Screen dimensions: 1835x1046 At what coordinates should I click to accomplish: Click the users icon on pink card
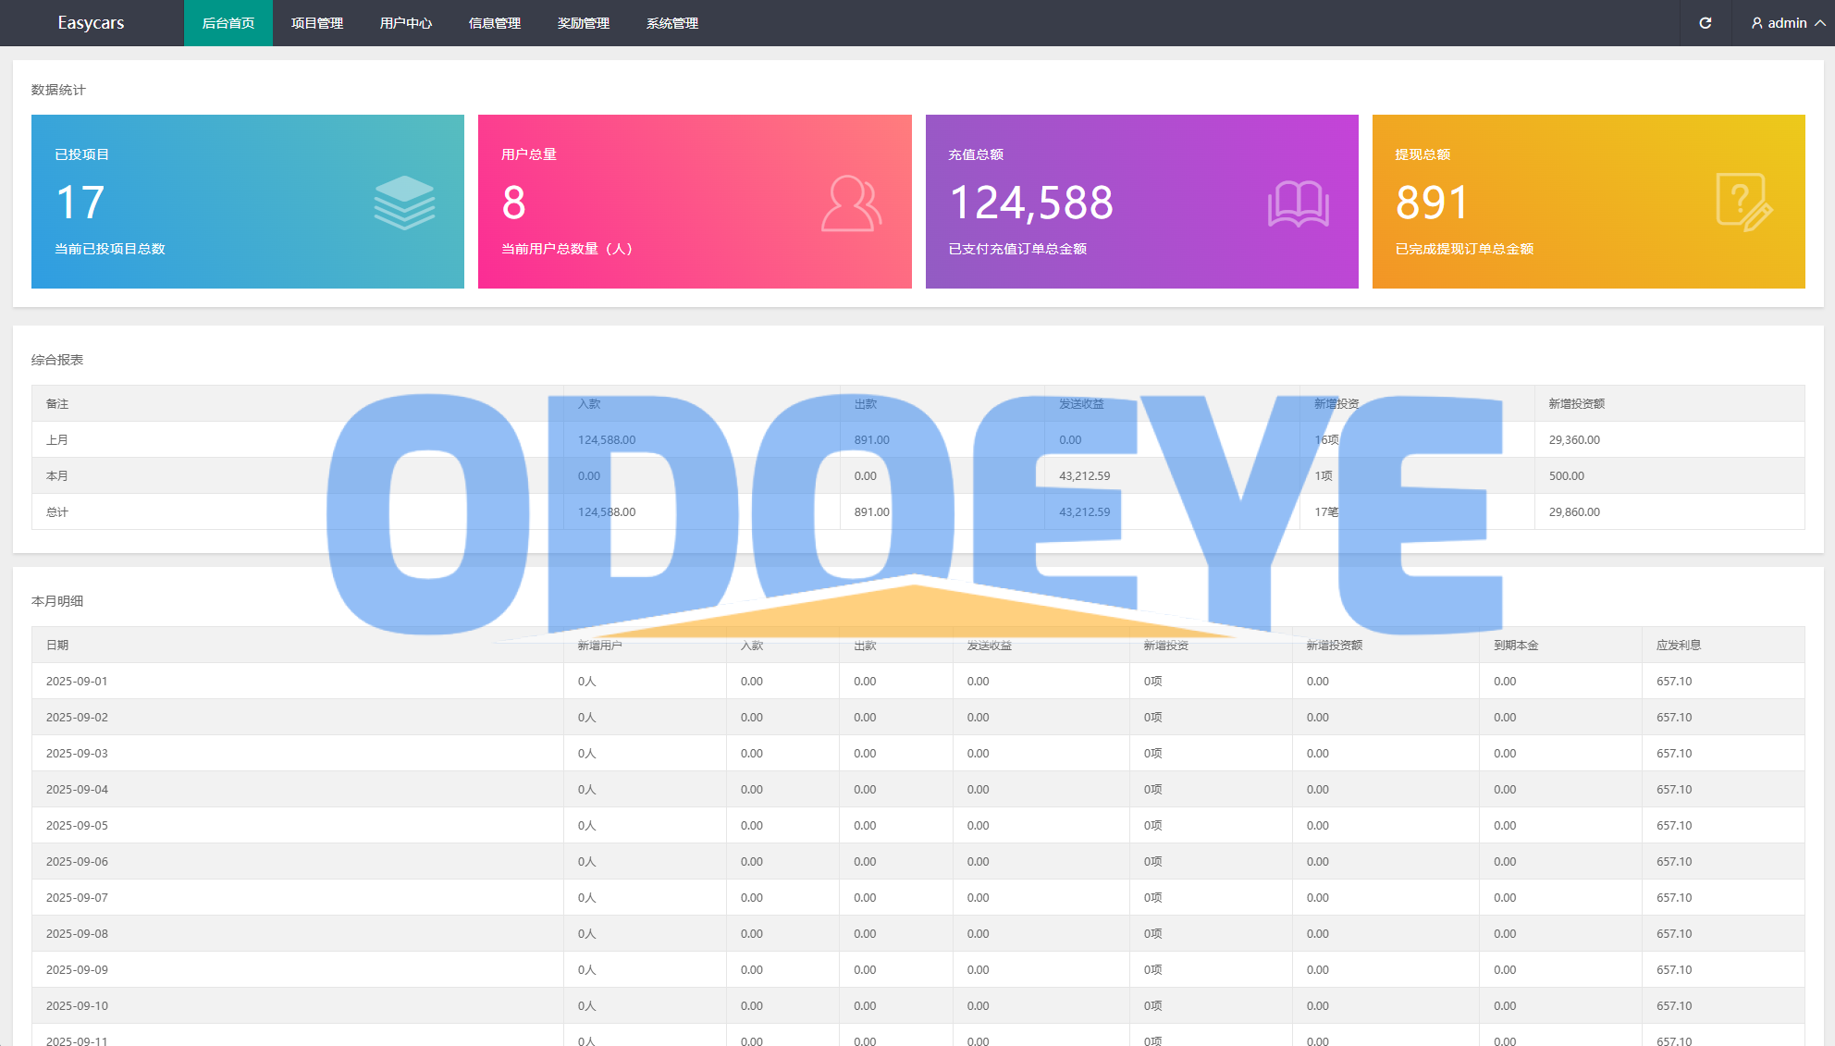[x=851, y=203]
